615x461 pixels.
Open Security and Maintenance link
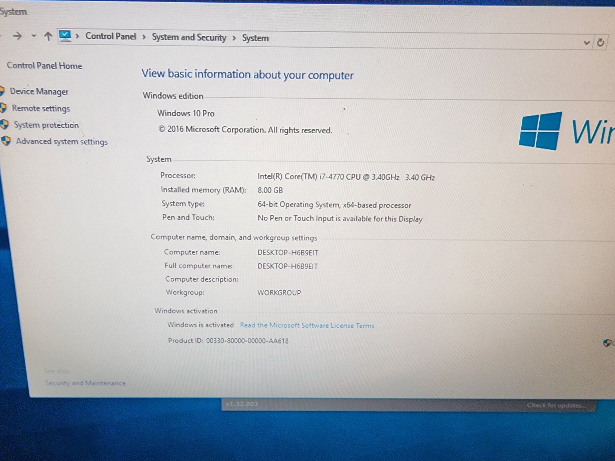coord(85,383)
